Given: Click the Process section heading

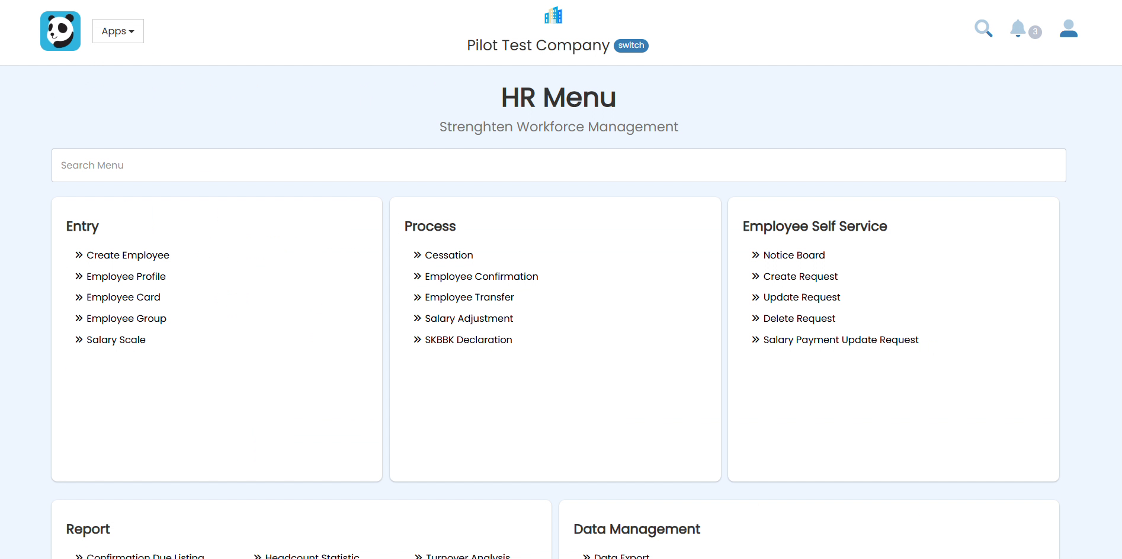Looking at the screenshot, I should pyautogui.click(x=430, y=227).
